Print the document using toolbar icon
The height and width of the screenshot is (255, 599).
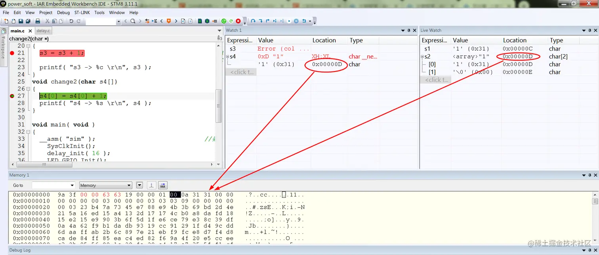click(38, 21)
